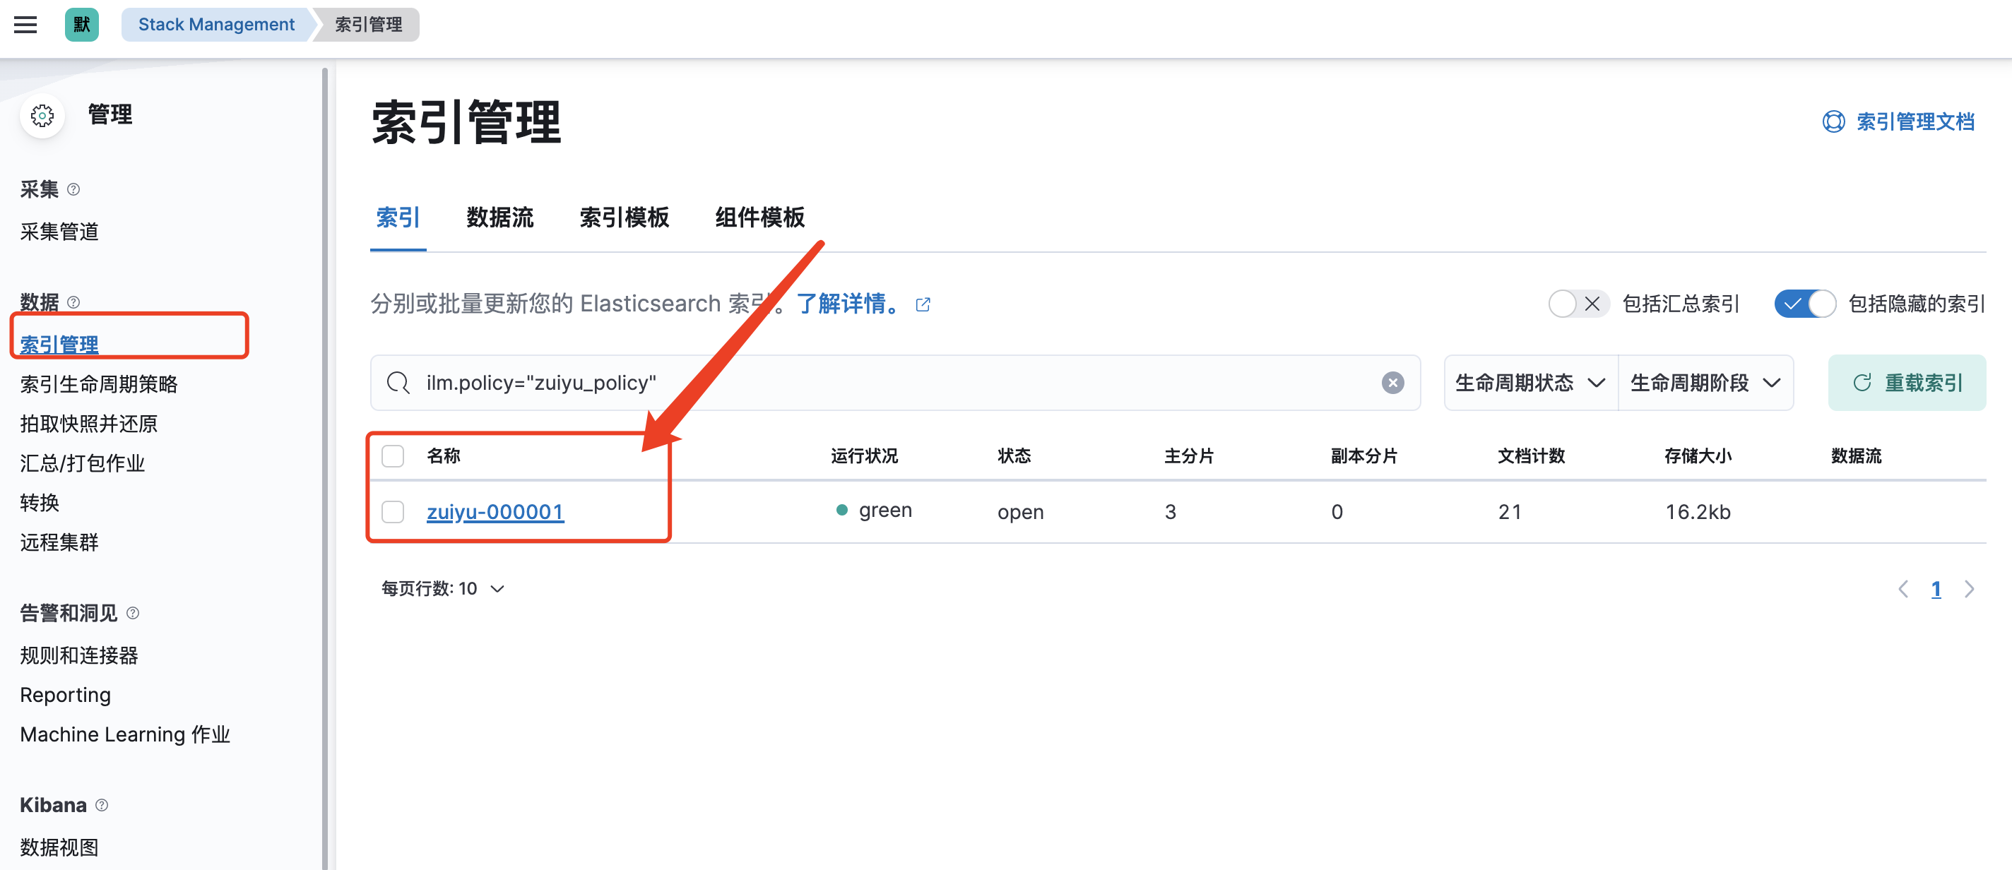Open 远程集群 in sidebar
Viewport: 2012px width, 870px height.
[x=59, y=543]
